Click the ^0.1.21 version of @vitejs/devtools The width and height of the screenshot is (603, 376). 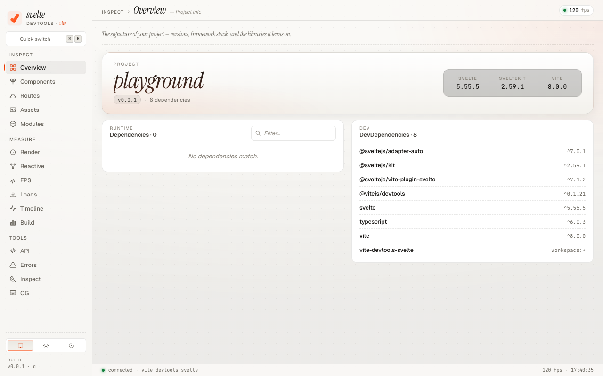tap(575, 194)
